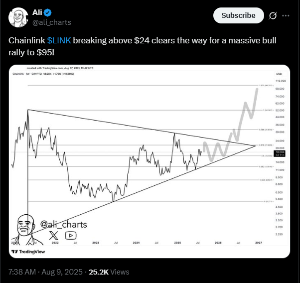Open Ali's profile avatar picture

click(18, 17)
